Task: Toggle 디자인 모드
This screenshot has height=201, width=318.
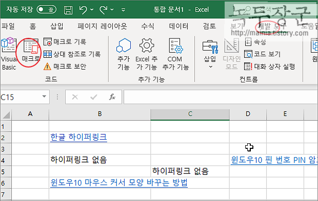Action: (232, 54)
